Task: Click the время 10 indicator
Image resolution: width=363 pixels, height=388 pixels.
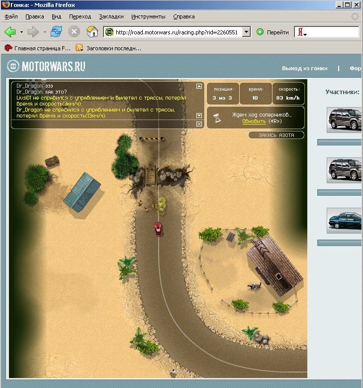Action: (256, 94)
